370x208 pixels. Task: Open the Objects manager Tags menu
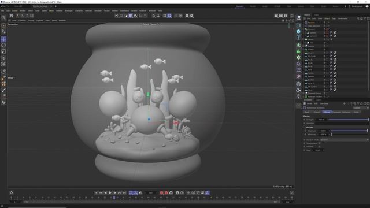pos(334,18)
